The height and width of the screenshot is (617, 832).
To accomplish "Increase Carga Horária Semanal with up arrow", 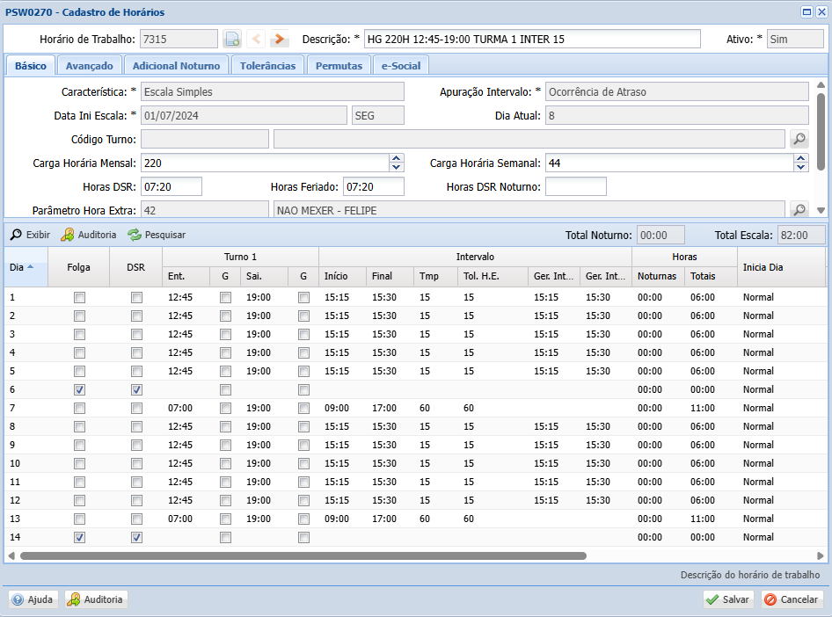I will (x=800, y=158).
